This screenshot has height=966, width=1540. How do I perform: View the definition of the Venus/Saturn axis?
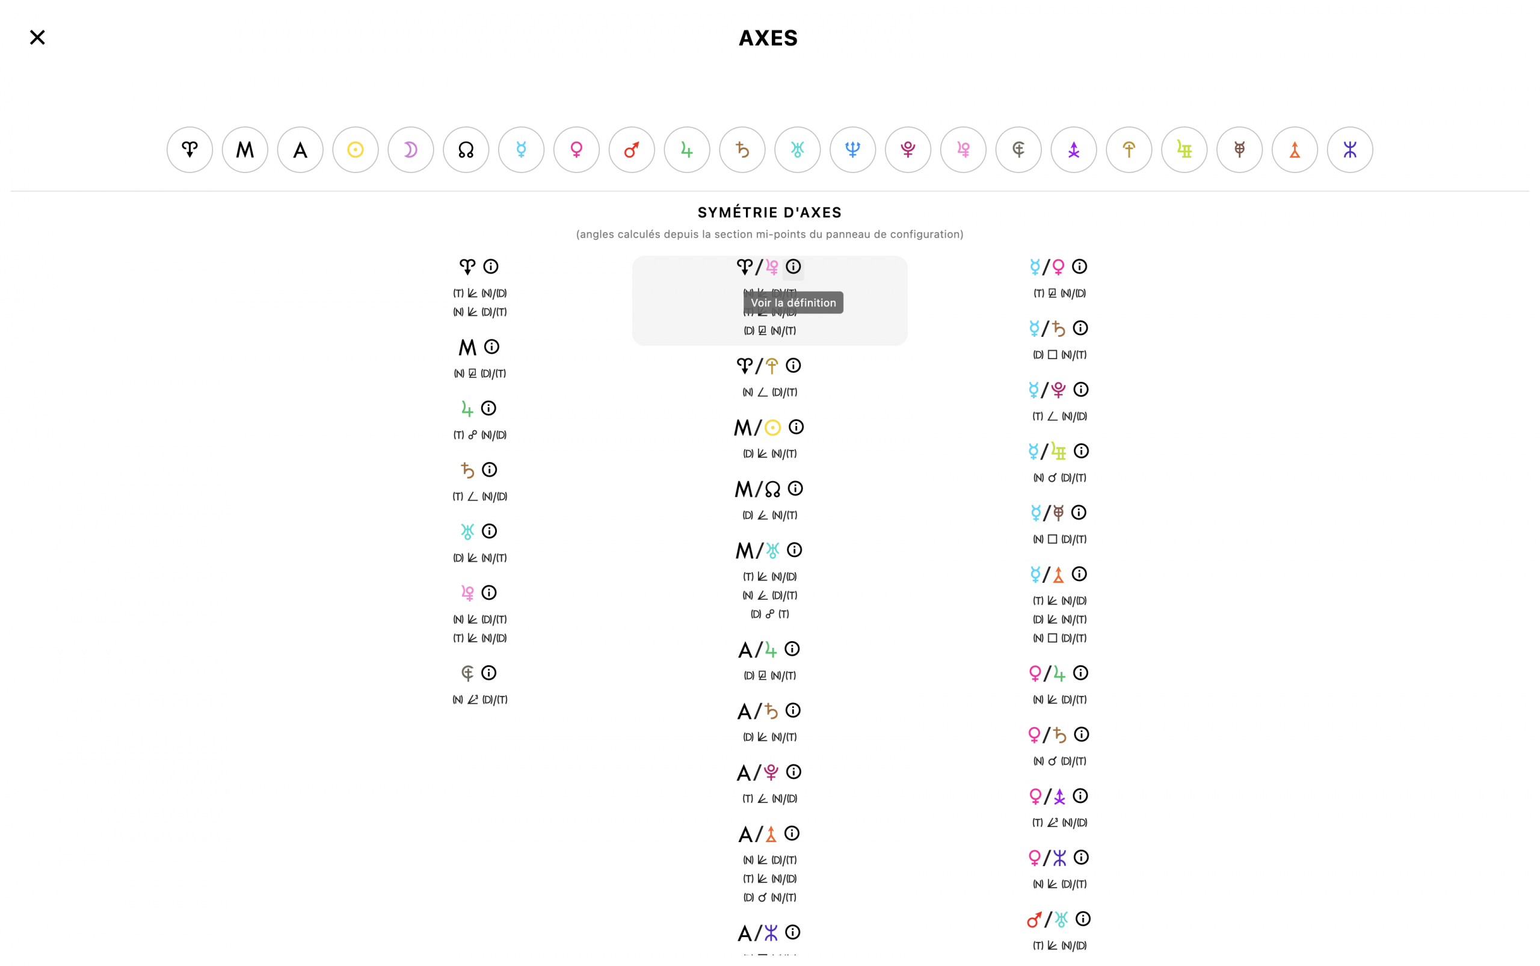[x=1081, y=734]
